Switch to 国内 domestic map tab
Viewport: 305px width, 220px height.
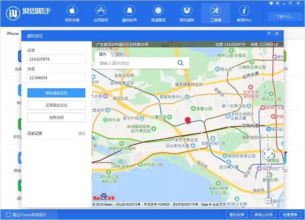point(102,54)
